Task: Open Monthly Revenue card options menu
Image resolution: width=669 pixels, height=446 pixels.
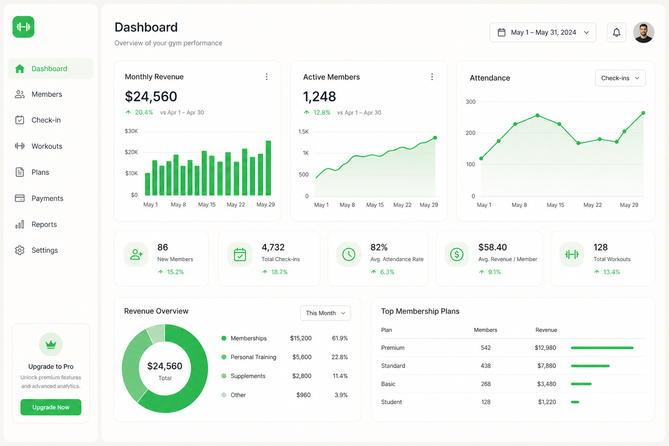Action: (267, 77)
